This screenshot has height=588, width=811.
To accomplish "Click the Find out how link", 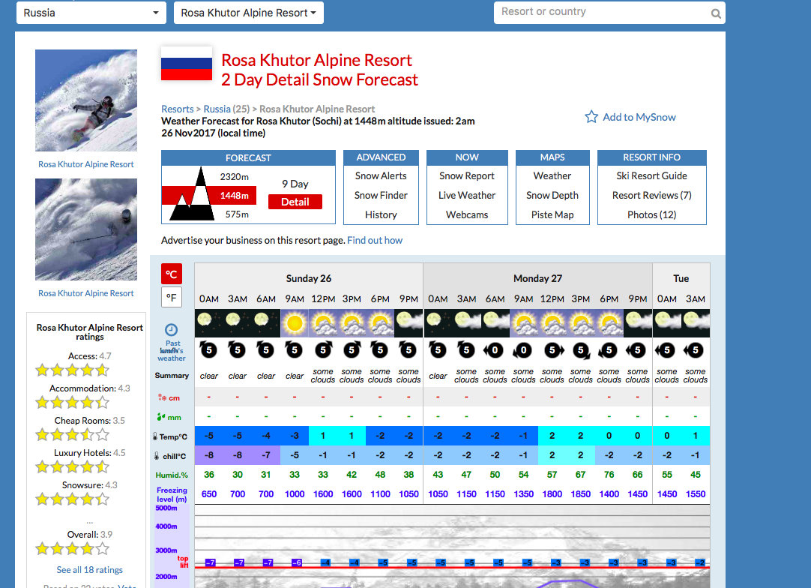I will pyautogui.click(x=375, y=240).
